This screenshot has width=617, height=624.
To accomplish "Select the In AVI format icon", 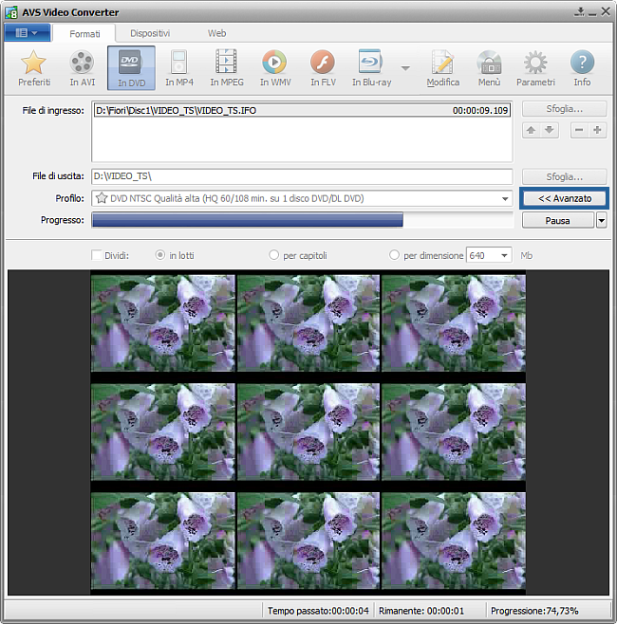I will pyautogui.click(x=83, y=64).
